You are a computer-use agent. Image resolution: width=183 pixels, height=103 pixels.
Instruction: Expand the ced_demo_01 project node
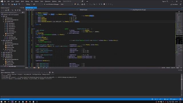click(x=2, y=53)
